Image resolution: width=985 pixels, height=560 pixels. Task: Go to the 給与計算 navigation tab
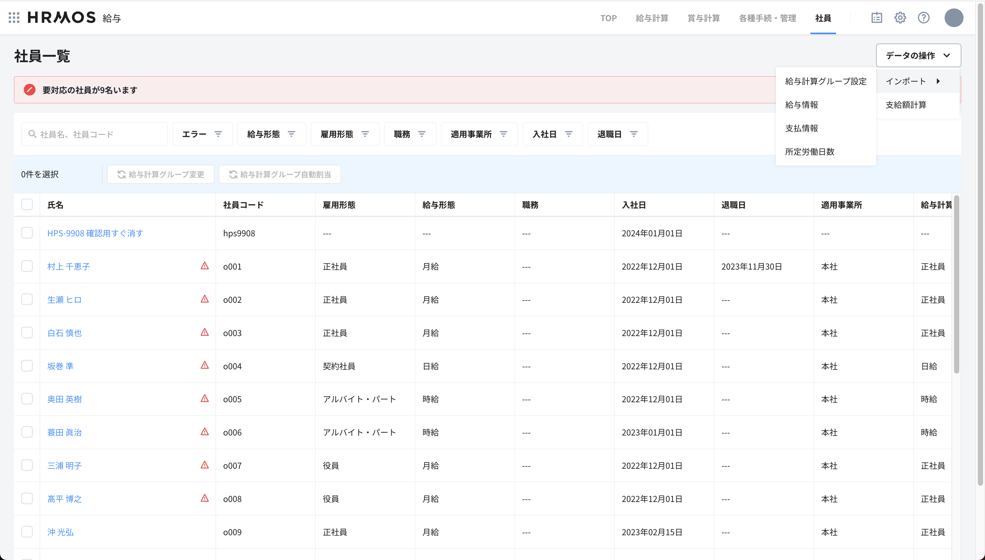tap(652, 18)
